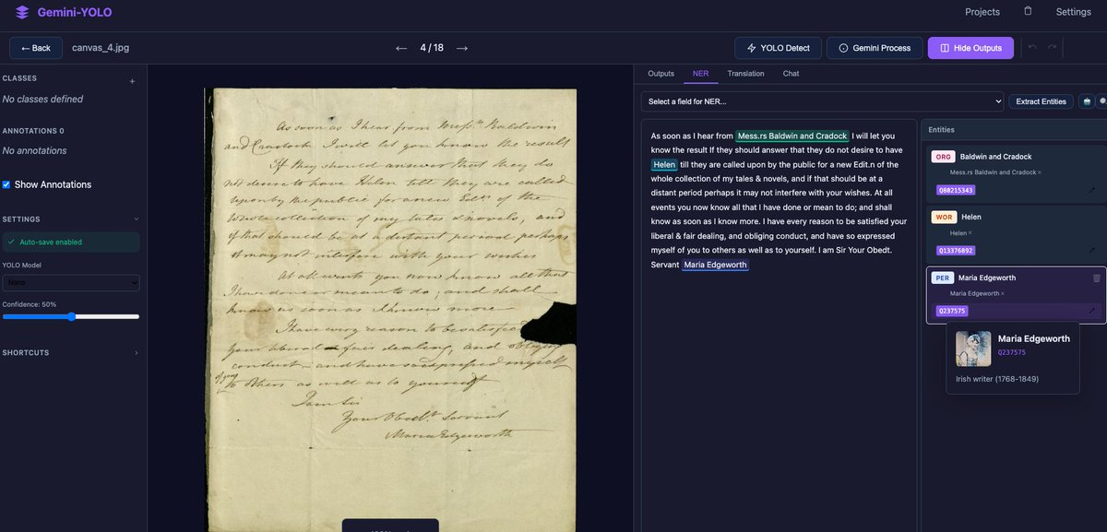
Task: Click the undo arrow icon
Action: click(1032, 47)
